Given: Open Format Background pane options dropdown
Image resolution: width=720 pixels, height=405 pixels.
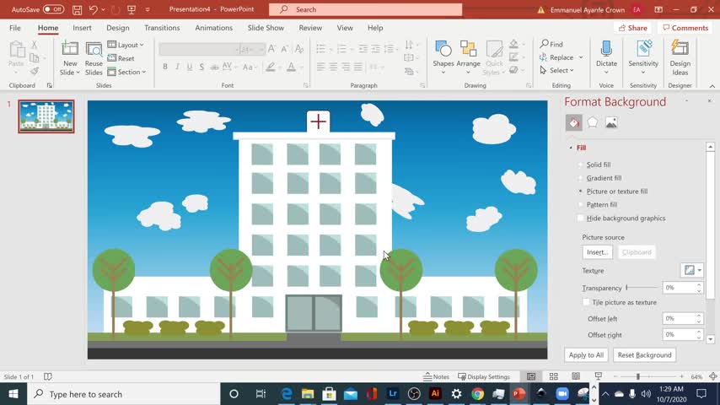Looking at the screenshot, I should (x=686, y=100).
